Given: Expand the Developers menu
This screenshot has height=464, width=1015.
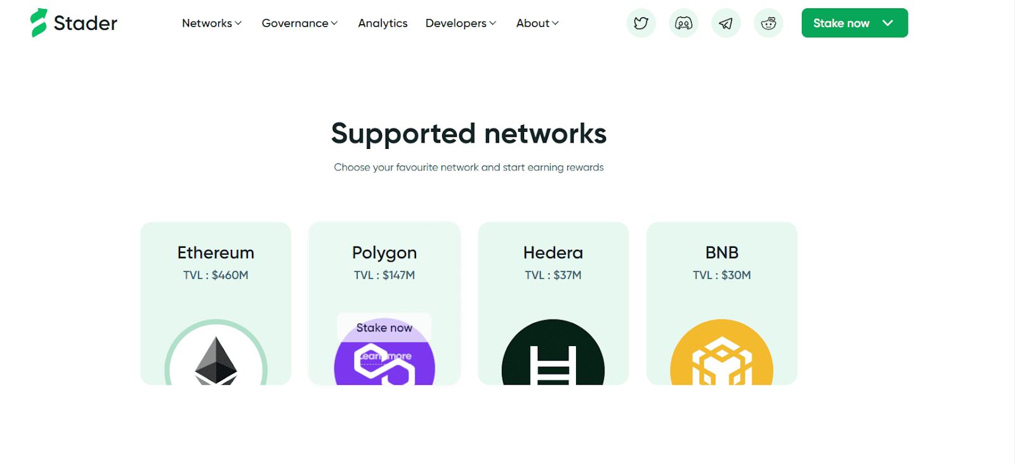Looking at the screenshot, I should [x=461, y=23].
